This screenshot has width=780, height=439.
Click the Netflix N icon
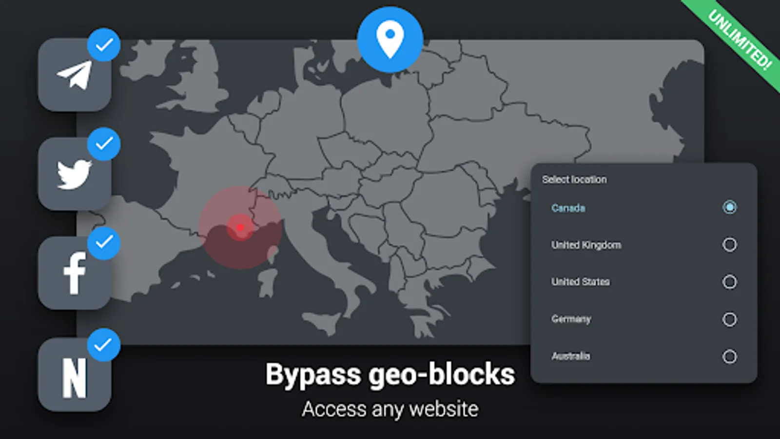click(75, 377)
